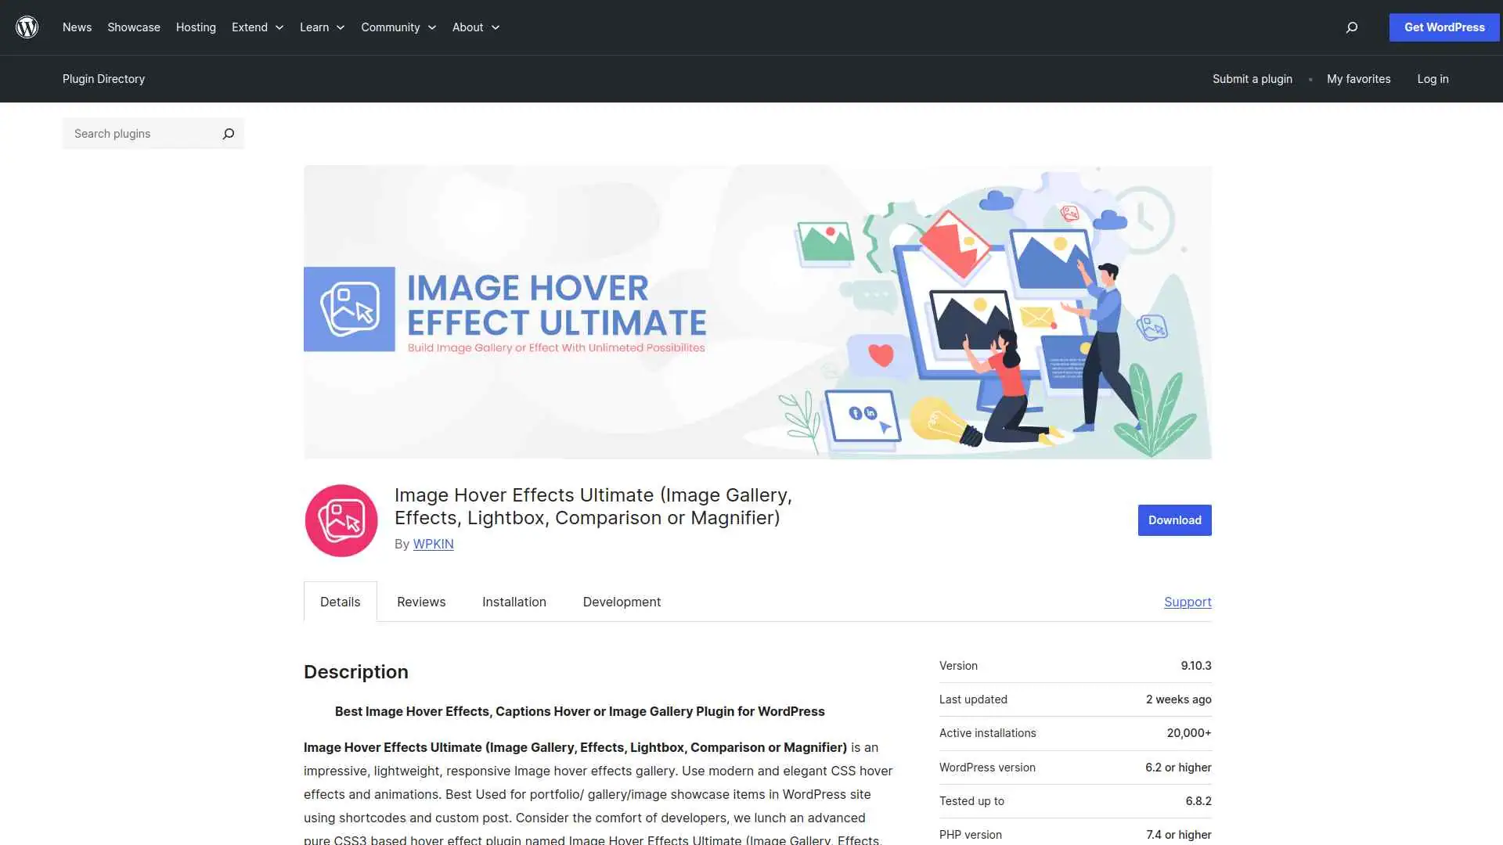Click the Get WordPress button
The width and height of the screenshot is (1503, 845).
pyautogui.click(x=1444, y=27)
